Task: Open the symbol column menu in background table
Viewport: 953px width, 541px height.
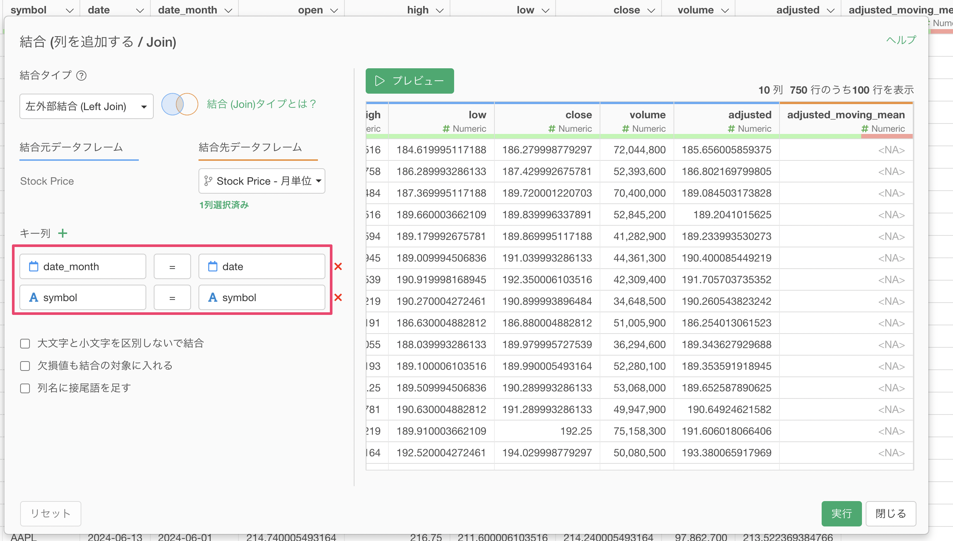Action: [69, 10]
